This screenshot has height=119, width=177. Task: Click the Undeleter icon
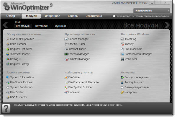(66, 92)
